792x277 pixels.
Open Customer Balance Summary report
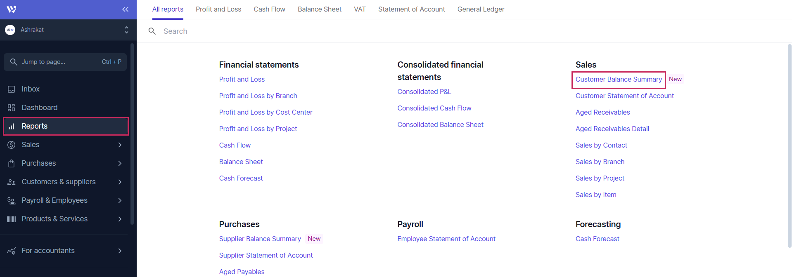click(619, 79)
